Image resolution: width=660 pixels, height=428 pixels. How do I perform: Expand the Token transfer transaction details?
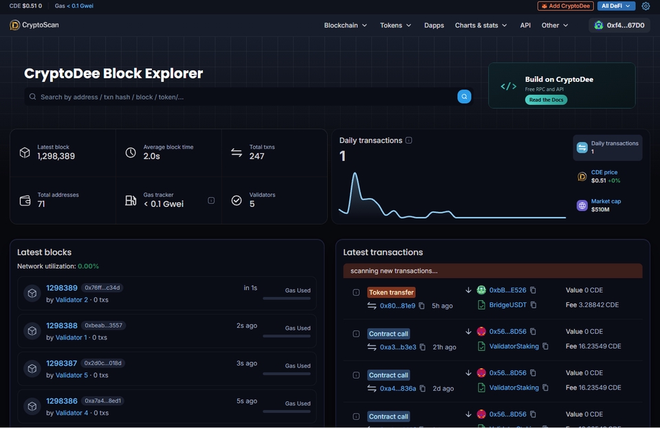(356, 292)
